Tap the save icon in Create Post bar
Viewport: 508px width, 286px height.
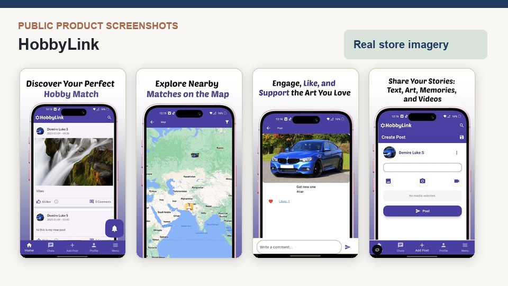click(461, 137)
